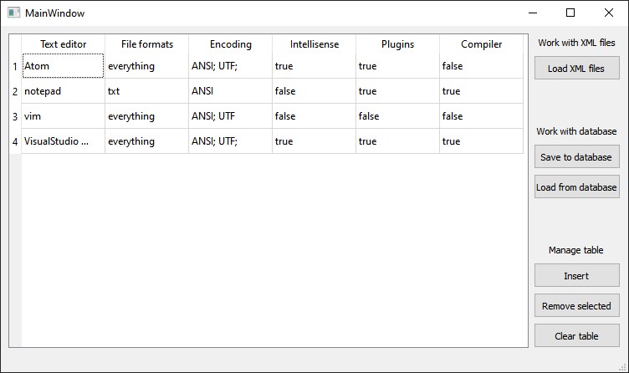Close the MainWindow window
Image resolution: width=629 pixels, height=373 pixels.
609,13
